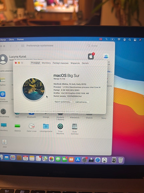Launch App Store from the Dock
The image size is (144, 193).
tap(78, 160)
